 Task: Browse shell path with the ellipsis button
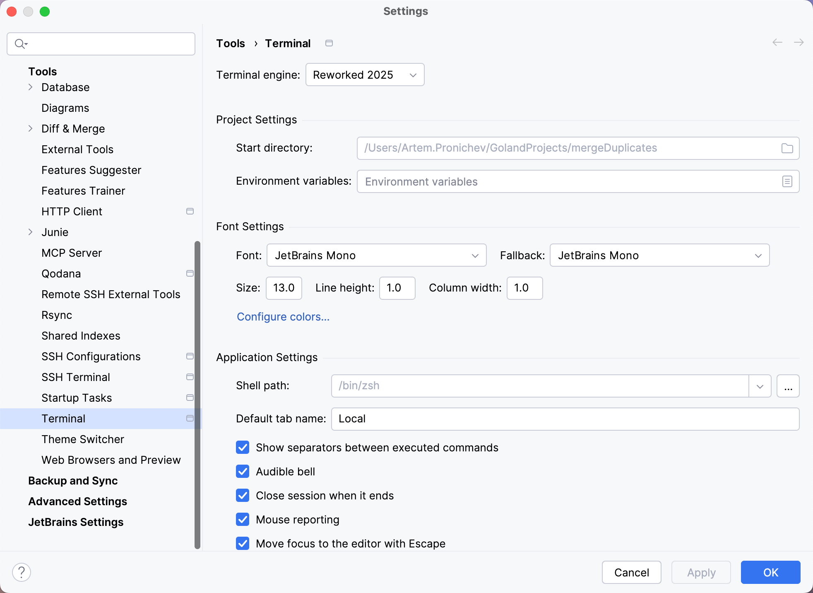pos(788,386)
